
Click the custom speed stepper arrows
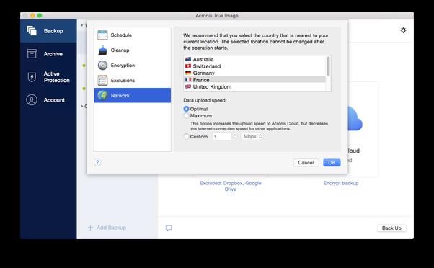[x=235, y=137]
